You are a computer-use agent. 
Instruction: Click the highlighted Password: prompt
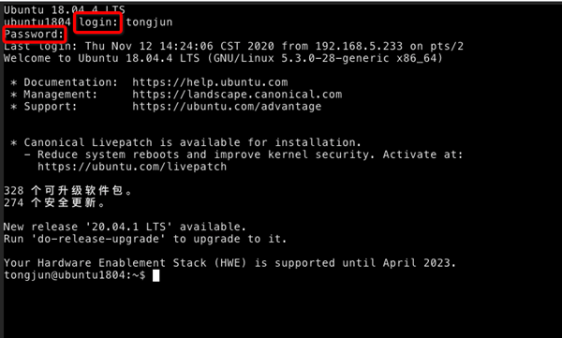pos(34,35)
